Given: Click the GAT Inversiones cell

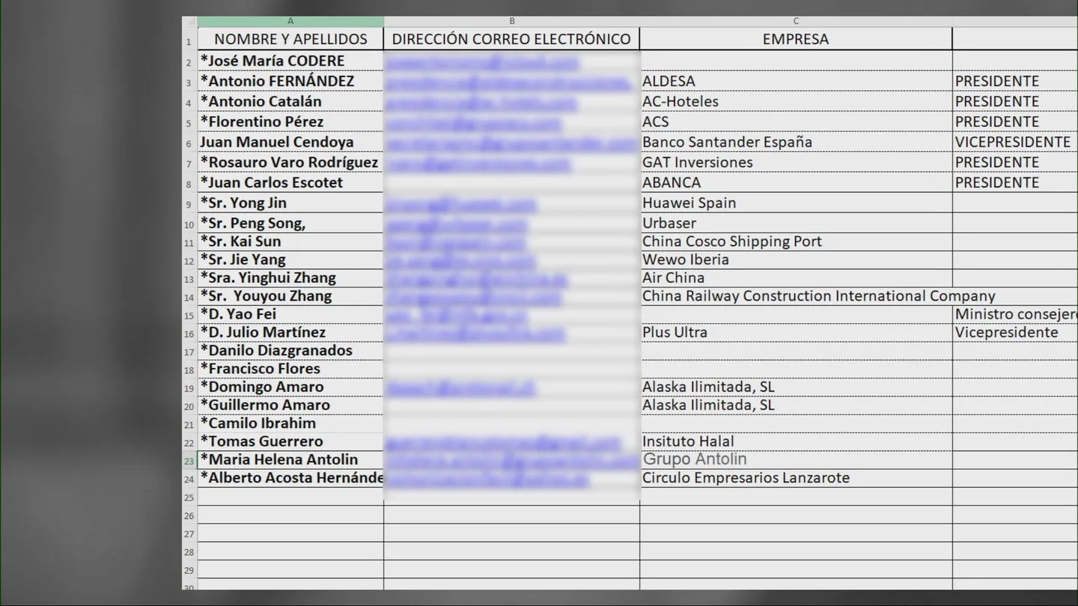Looking at the screenshot, I should (796, 162).
